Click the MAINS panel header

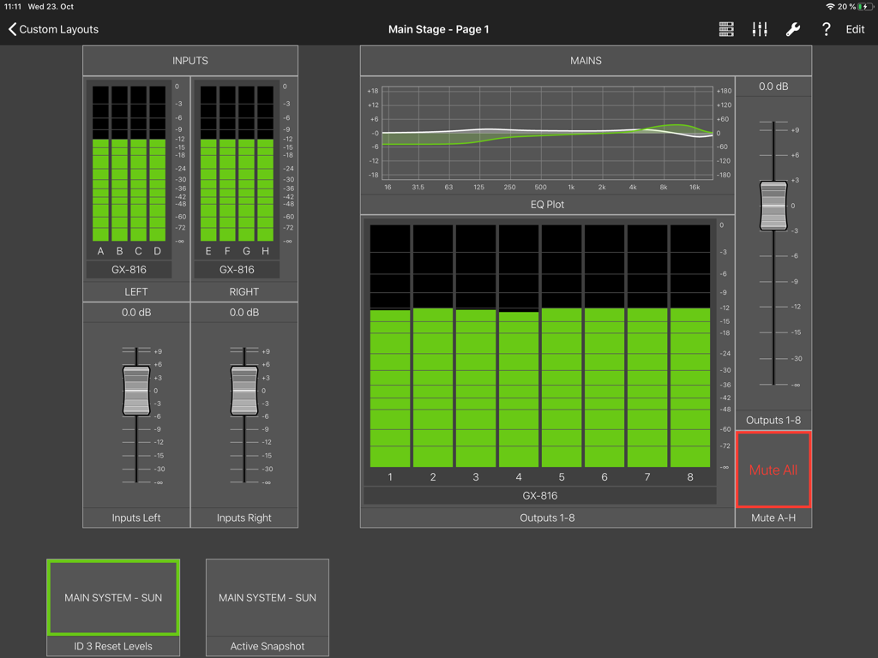tap(586, 60)
